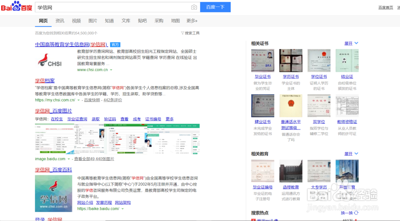This screenshot has width=400, height=221.
Task: Switch to the 贴吧 tab
Action: click(142, 21)
